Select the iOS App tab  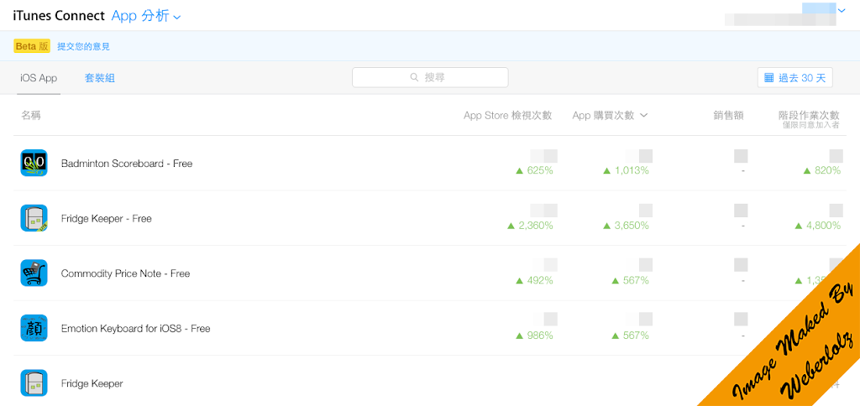39,78
